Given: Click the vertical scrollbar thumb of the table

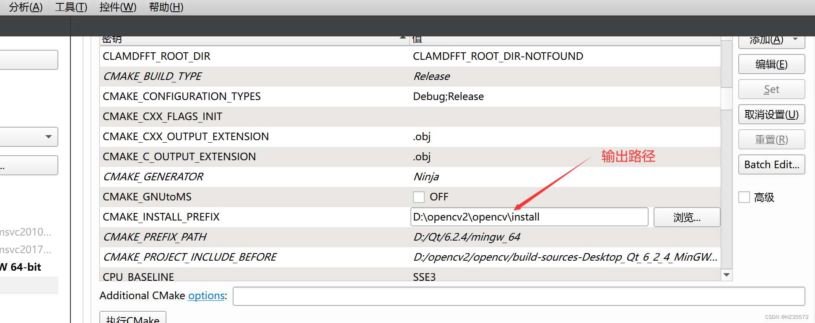Looking at the screenshot, I should point(727,98).
